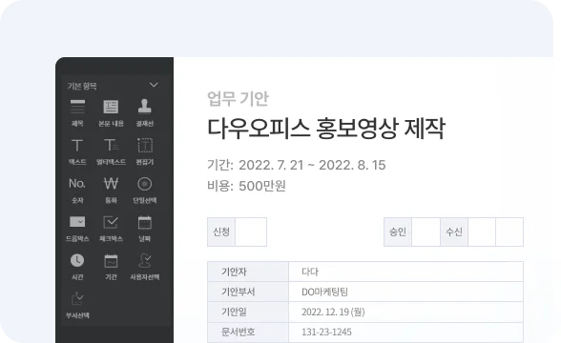Image resolution: width=561 pixels, height=343 pixels.
Task: Insert the 날짜 calendar component
Action: coord(145,222)
